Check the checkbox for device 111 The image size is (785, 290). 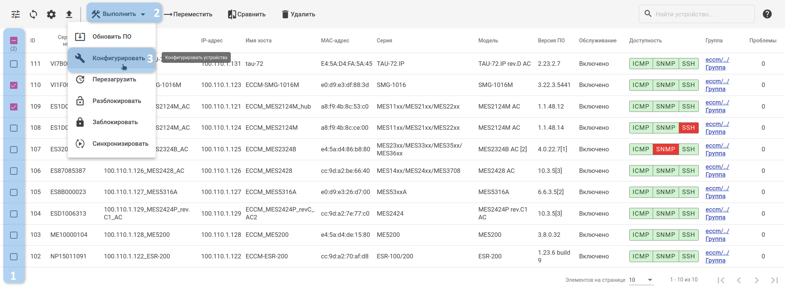(x=14, y=64)
